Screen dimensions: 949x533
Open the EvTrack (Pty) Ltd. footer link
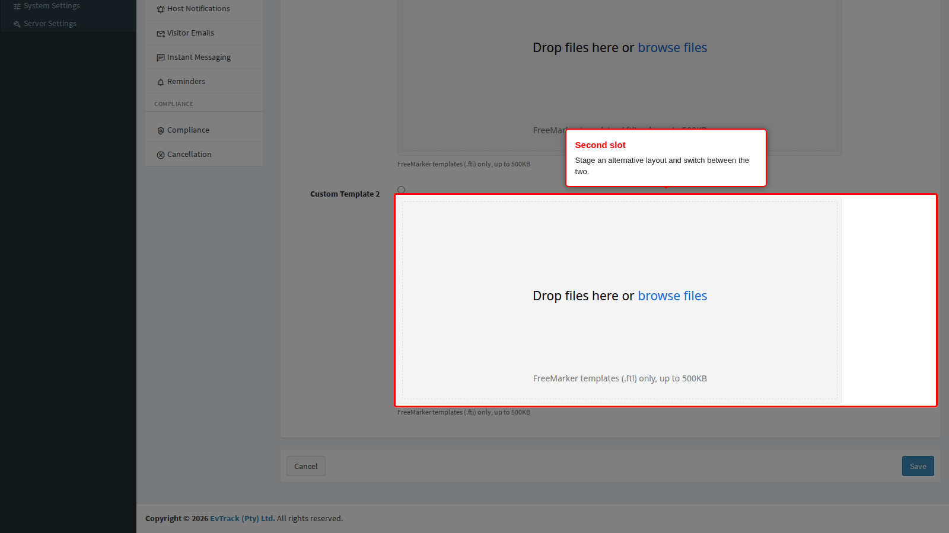243,518
